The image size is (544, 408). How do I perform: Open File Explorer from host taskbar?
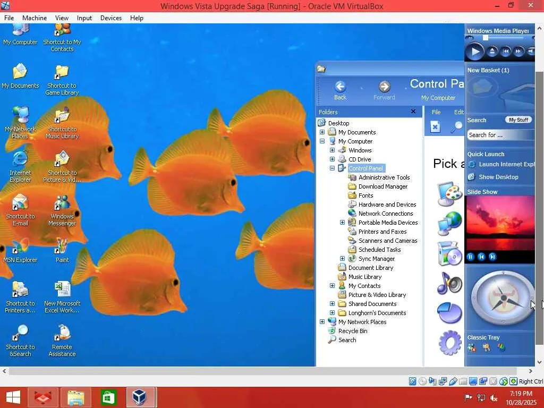(x=76, y=397)
